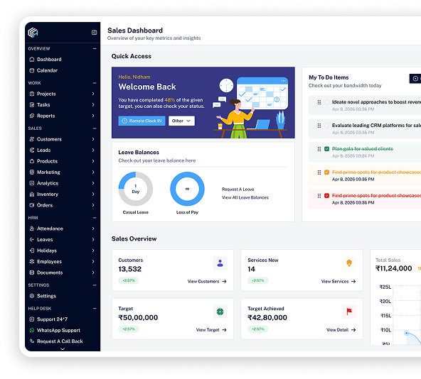Click View Services link
The height and width of the screenshot is (379, 421).
tap(339, 282)
